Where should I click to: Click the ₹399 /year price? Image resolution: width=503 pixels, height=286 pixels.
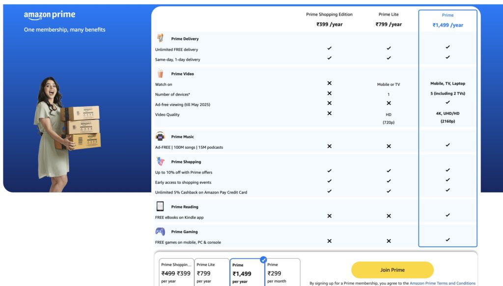(x=330, y=24)
